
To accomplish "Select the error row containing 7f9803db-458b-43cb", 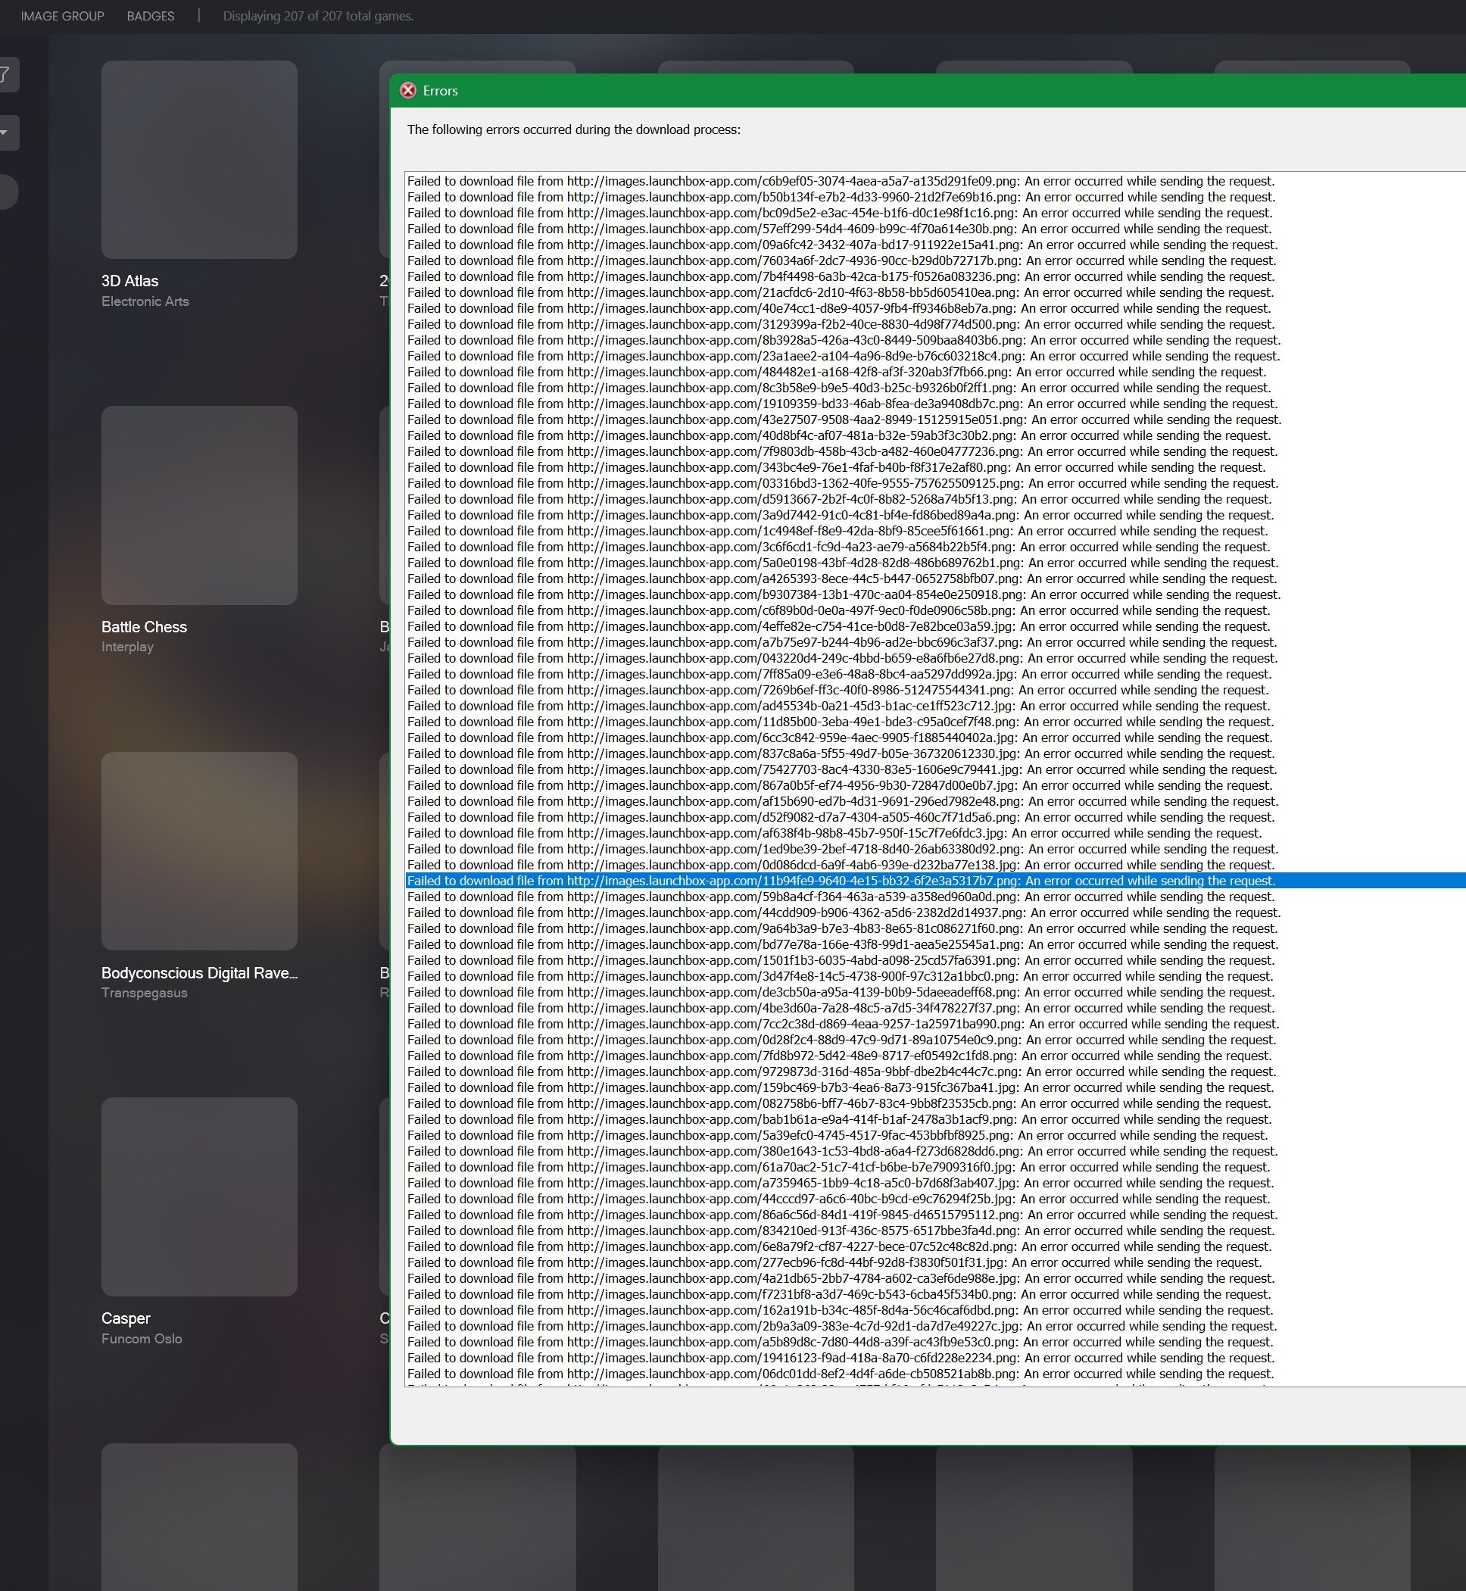I will tap(935, 451).
